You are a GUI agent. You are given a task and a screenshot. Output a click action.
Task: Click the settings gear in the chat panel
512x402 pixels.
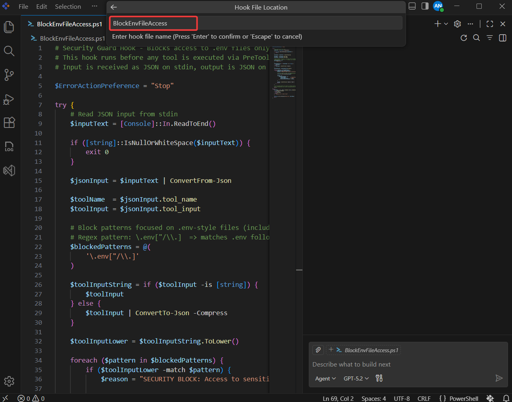tap(457, 24)
